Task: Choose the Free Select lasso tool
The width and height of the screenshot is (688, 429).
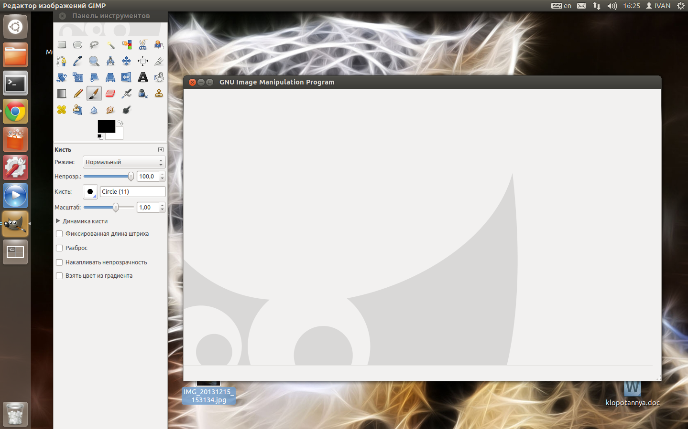Action: 94,45
